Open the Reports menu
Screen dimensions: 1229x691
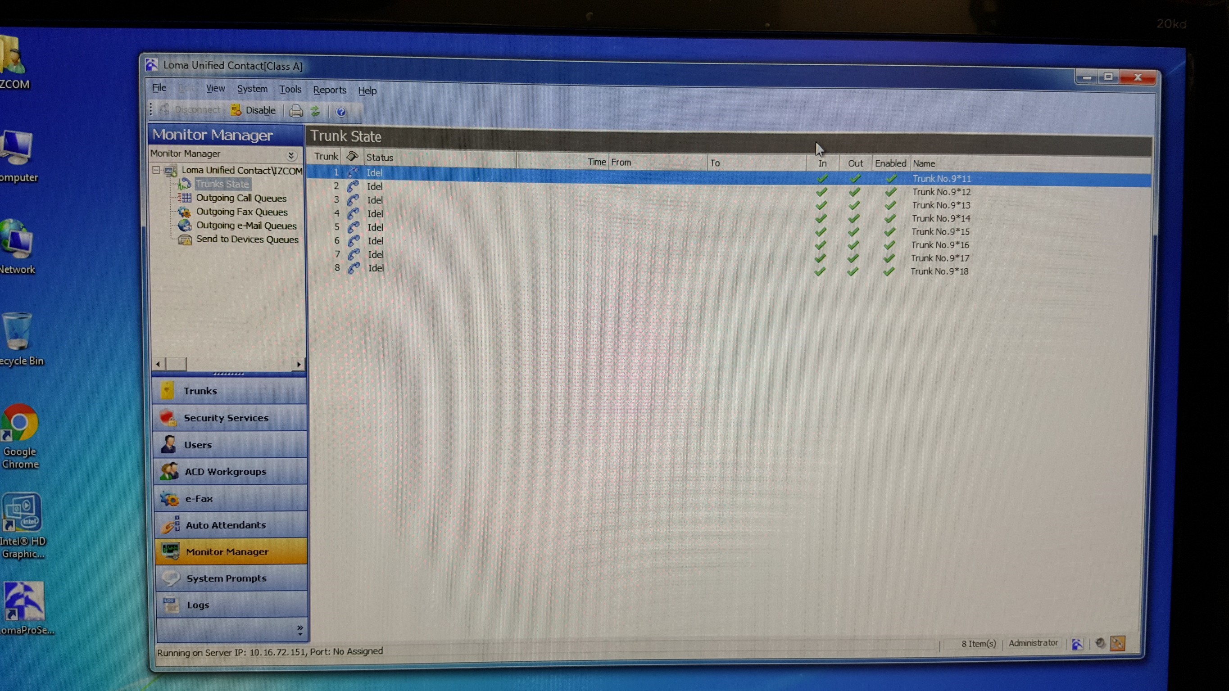coord(329,90)
